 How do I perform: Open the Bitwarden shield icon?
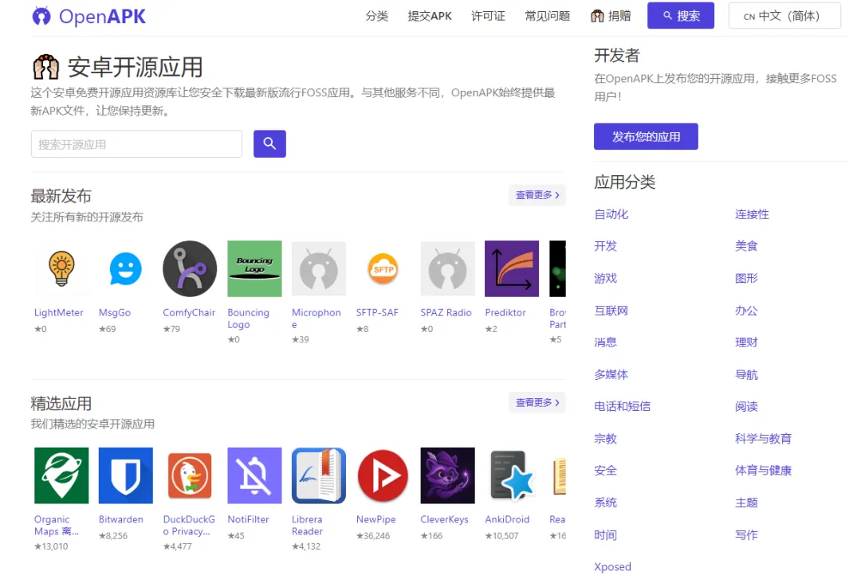click(125, 475)
